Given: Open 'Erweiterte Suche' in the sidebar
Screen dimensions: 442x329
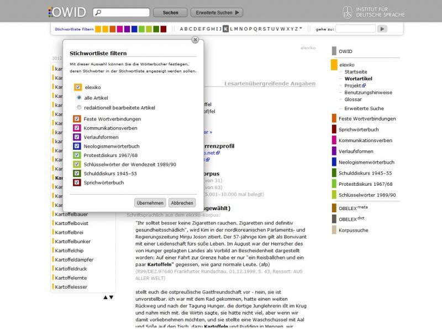Looking at the screenshot, I should click(364, 108).
